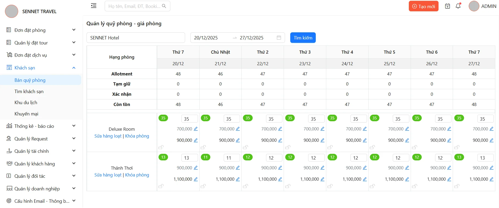The width and height of the screenshot is (499, 208).
Task: Click the green 13 badge for Thành Thơi 20/12
Action: click(x=163, y=157)
